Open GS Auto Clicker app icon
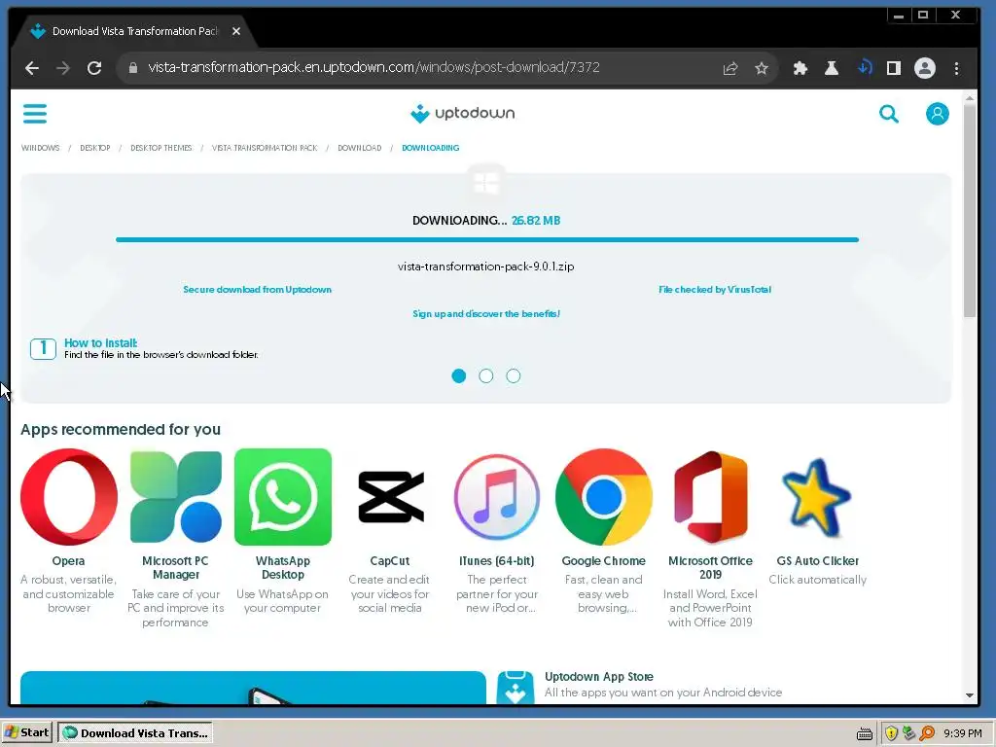The height and width of the screenshot is (747, 996). click(x=817, y=498)
